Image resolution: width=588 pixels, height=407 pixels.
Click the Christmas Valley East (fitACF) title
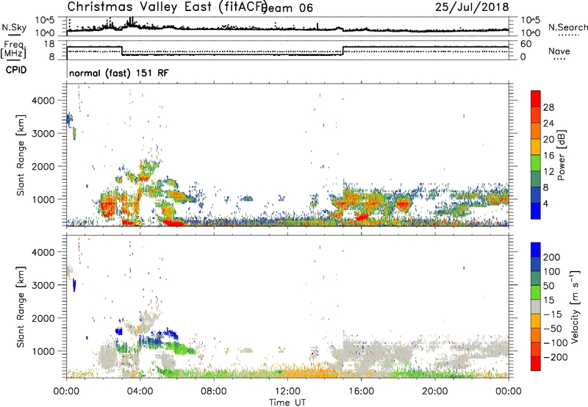(x=168, y=7)
